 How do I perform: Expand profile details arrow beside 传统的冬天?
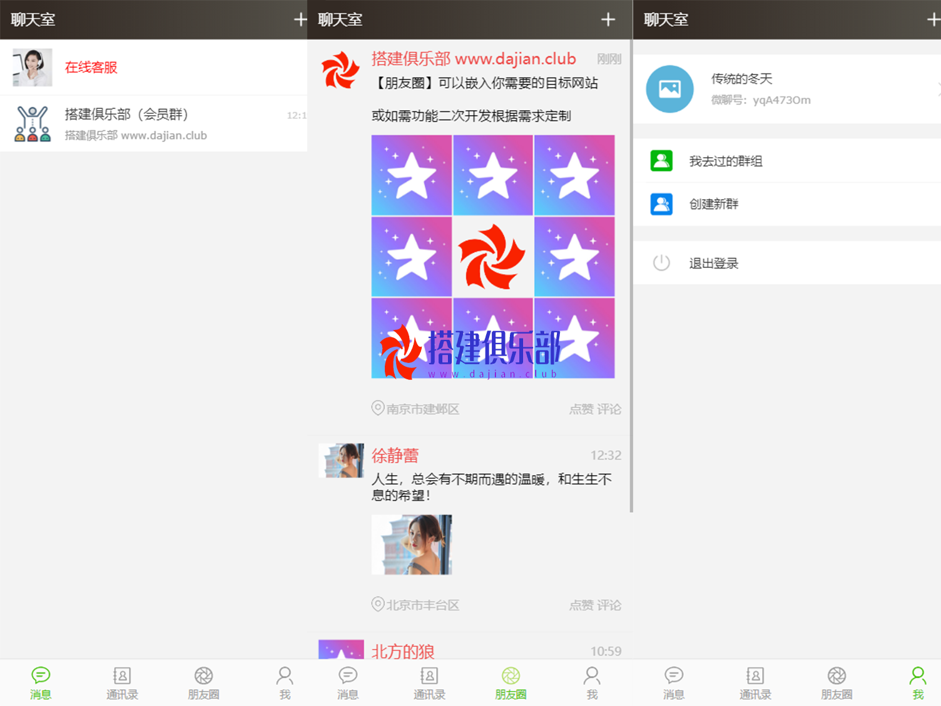pyautogui.click(x=937, y=89)
